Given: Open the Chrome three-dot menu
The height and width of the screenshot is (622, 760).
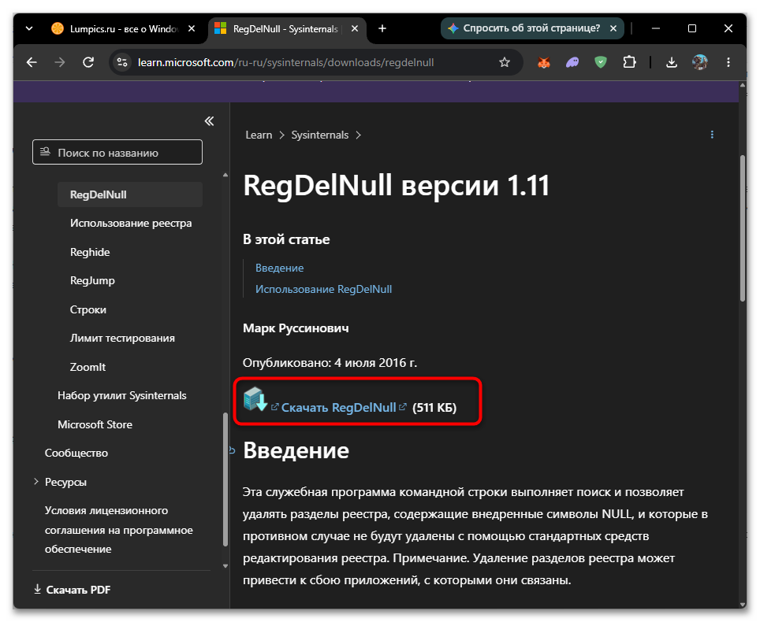Looking at the screenshot, I should click(x=728, y=62).
